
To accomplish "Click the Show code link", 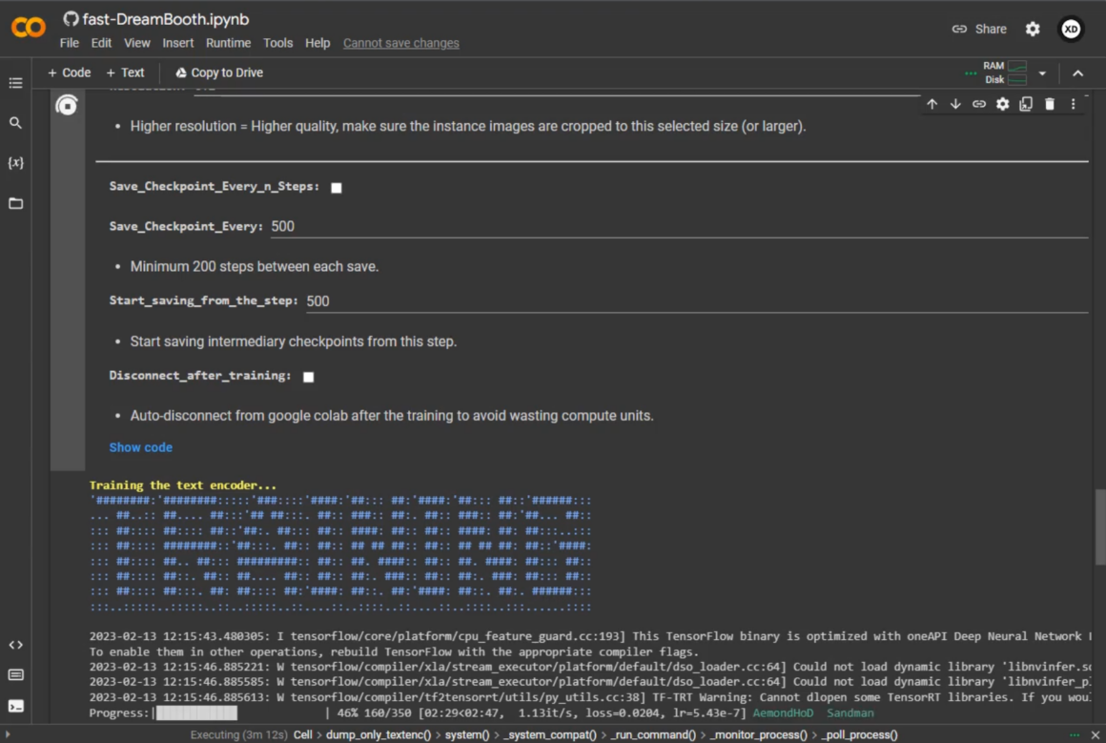I will pos(140,447).
